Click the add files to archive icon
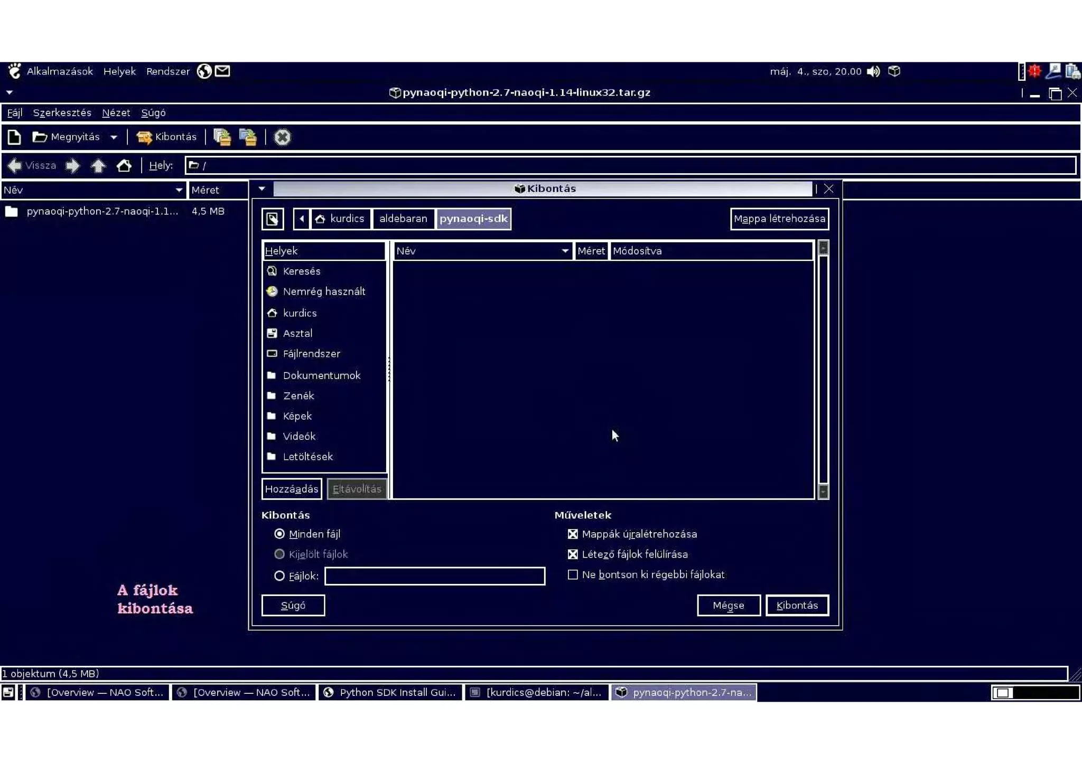The height and width of the screenshot is (764, 1082). click(222, 137)
